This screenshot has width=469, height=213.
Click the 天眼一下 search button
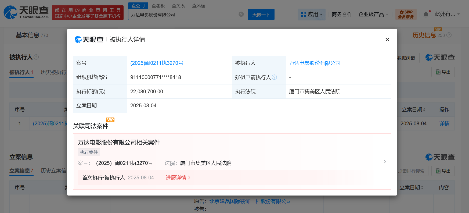tap(261, 15)
